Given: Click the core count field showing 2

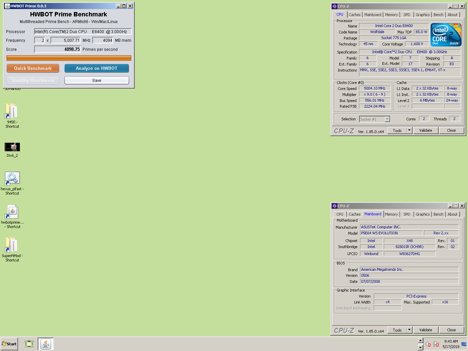Looking at the screenshot, I should click(39, 40).
